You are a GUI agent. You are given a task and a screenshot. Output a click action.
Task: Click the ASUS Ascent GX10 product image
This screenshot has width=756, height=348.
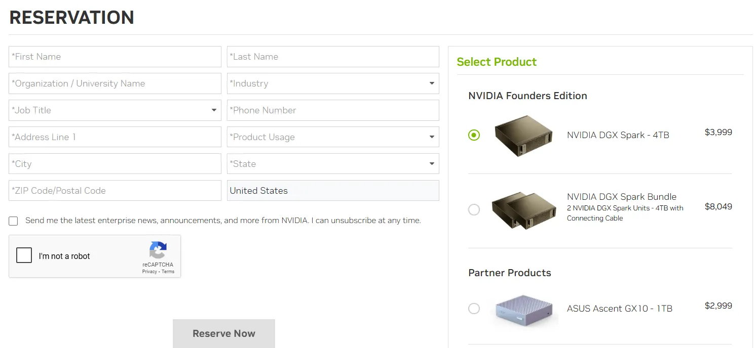523,308
